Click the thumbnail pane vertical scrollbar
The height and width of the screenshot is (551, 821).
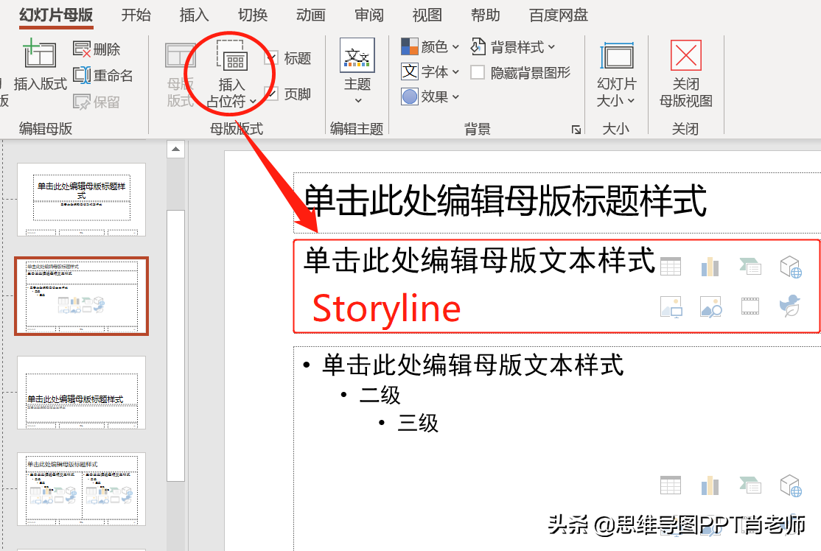175,345
